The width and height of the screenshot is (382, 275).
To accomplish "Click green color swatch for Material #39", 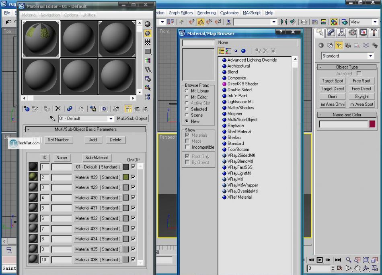I will [126, 177].
